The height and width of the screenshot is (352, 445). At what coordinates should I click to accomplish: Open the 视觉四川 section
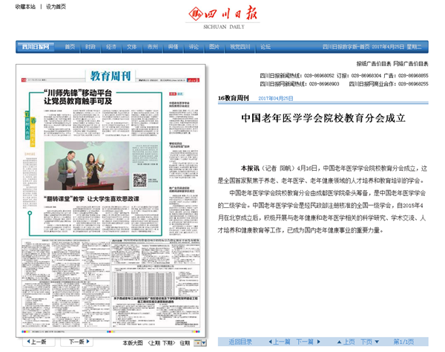(240, 47)
